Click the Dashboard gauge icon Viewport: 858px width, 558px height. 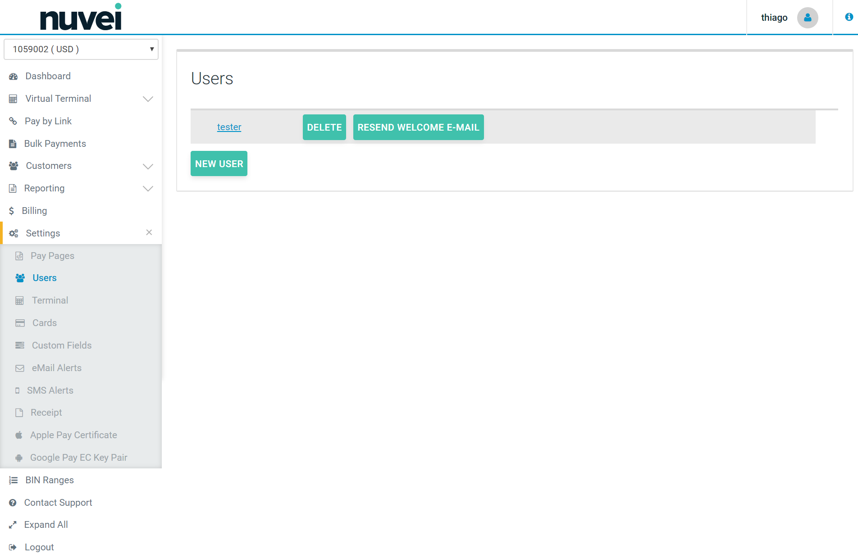14,77
